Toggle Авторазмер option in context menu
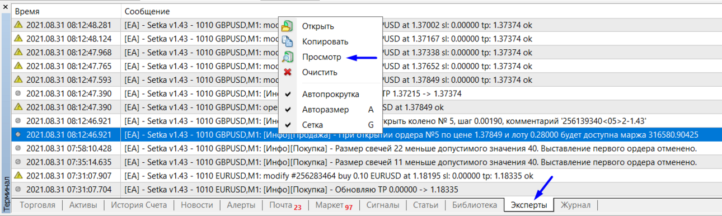722x216 pixels. pyautogui.click(x=330, y=110)
